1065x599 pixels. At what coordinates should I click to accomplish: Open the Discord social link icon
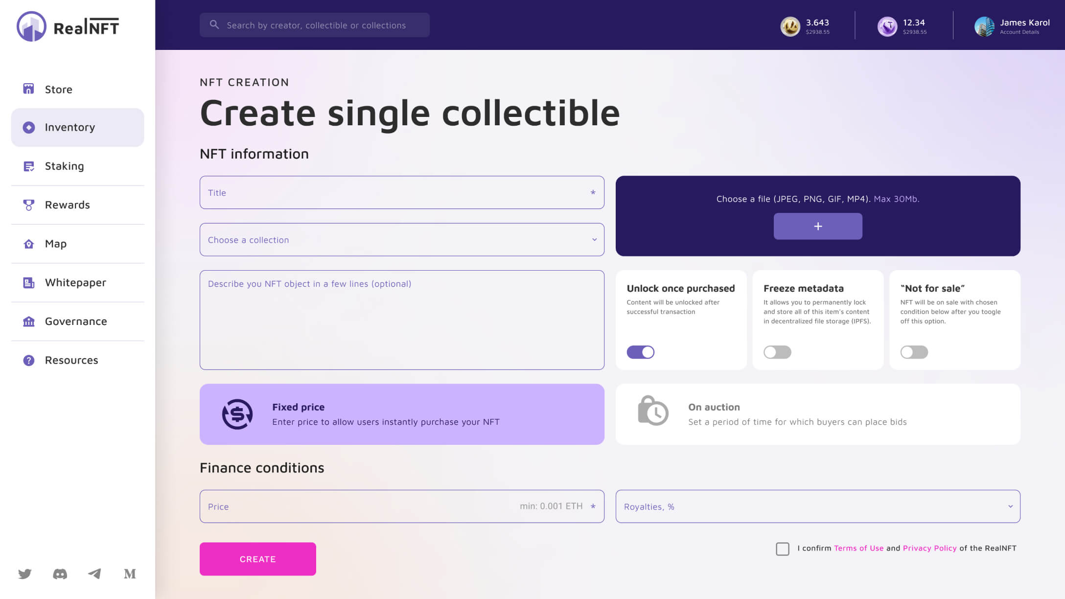point(60,574)
